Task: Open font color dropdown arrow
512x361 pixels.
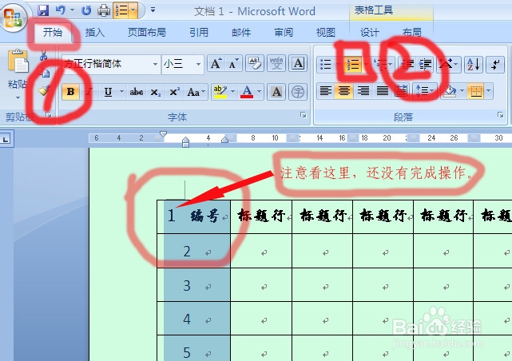Action: (x=260, y=91)
